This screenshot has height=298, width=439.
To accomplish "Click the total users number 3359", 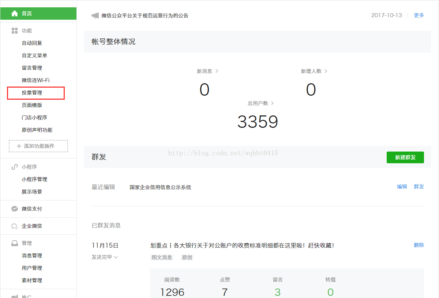I will coord(258,122).
